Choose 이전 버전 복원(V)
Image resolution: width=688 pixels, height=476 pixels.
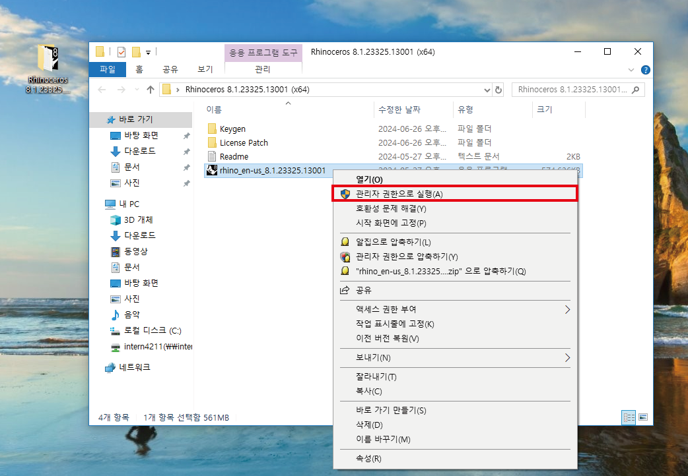click(455, 338)
